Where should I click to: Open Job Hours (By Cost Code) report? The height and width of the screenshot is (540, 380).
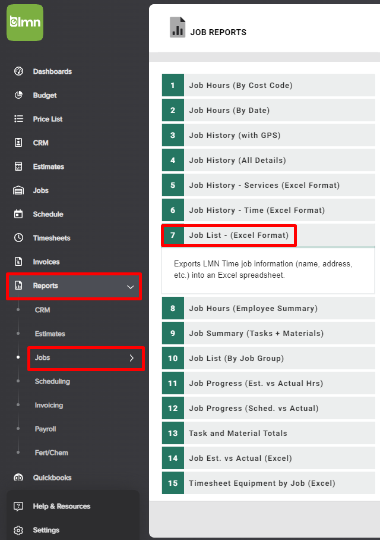(268, 85)
